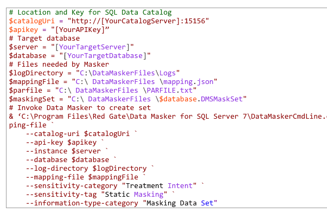
Task: Select the '# Target database' comment line
Action: [44, 38]
